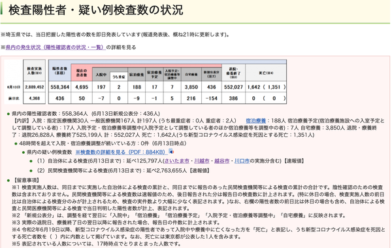Click the note beginning ※3 実際の退院日
The image size is (392, 248).
(x=116, y=222)
